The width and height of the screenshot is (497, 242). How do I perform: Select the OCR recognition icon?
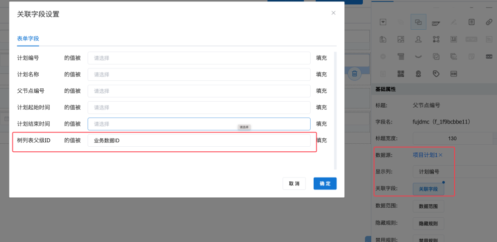[489, 56]
